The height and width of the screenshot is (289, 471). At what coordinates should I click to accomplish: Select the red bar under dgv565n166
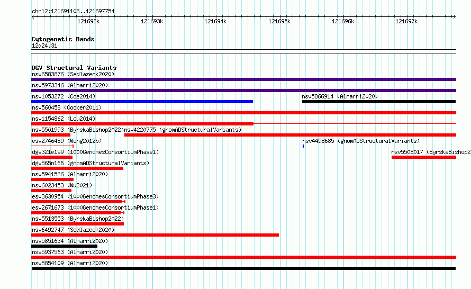tap(77, 168)
